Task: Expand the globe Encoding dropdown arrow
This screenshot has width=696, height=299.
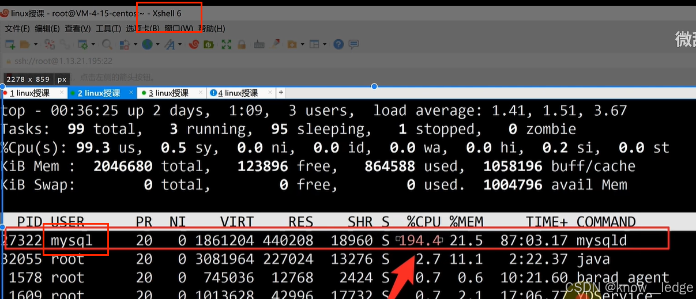Action: point(157,44)
